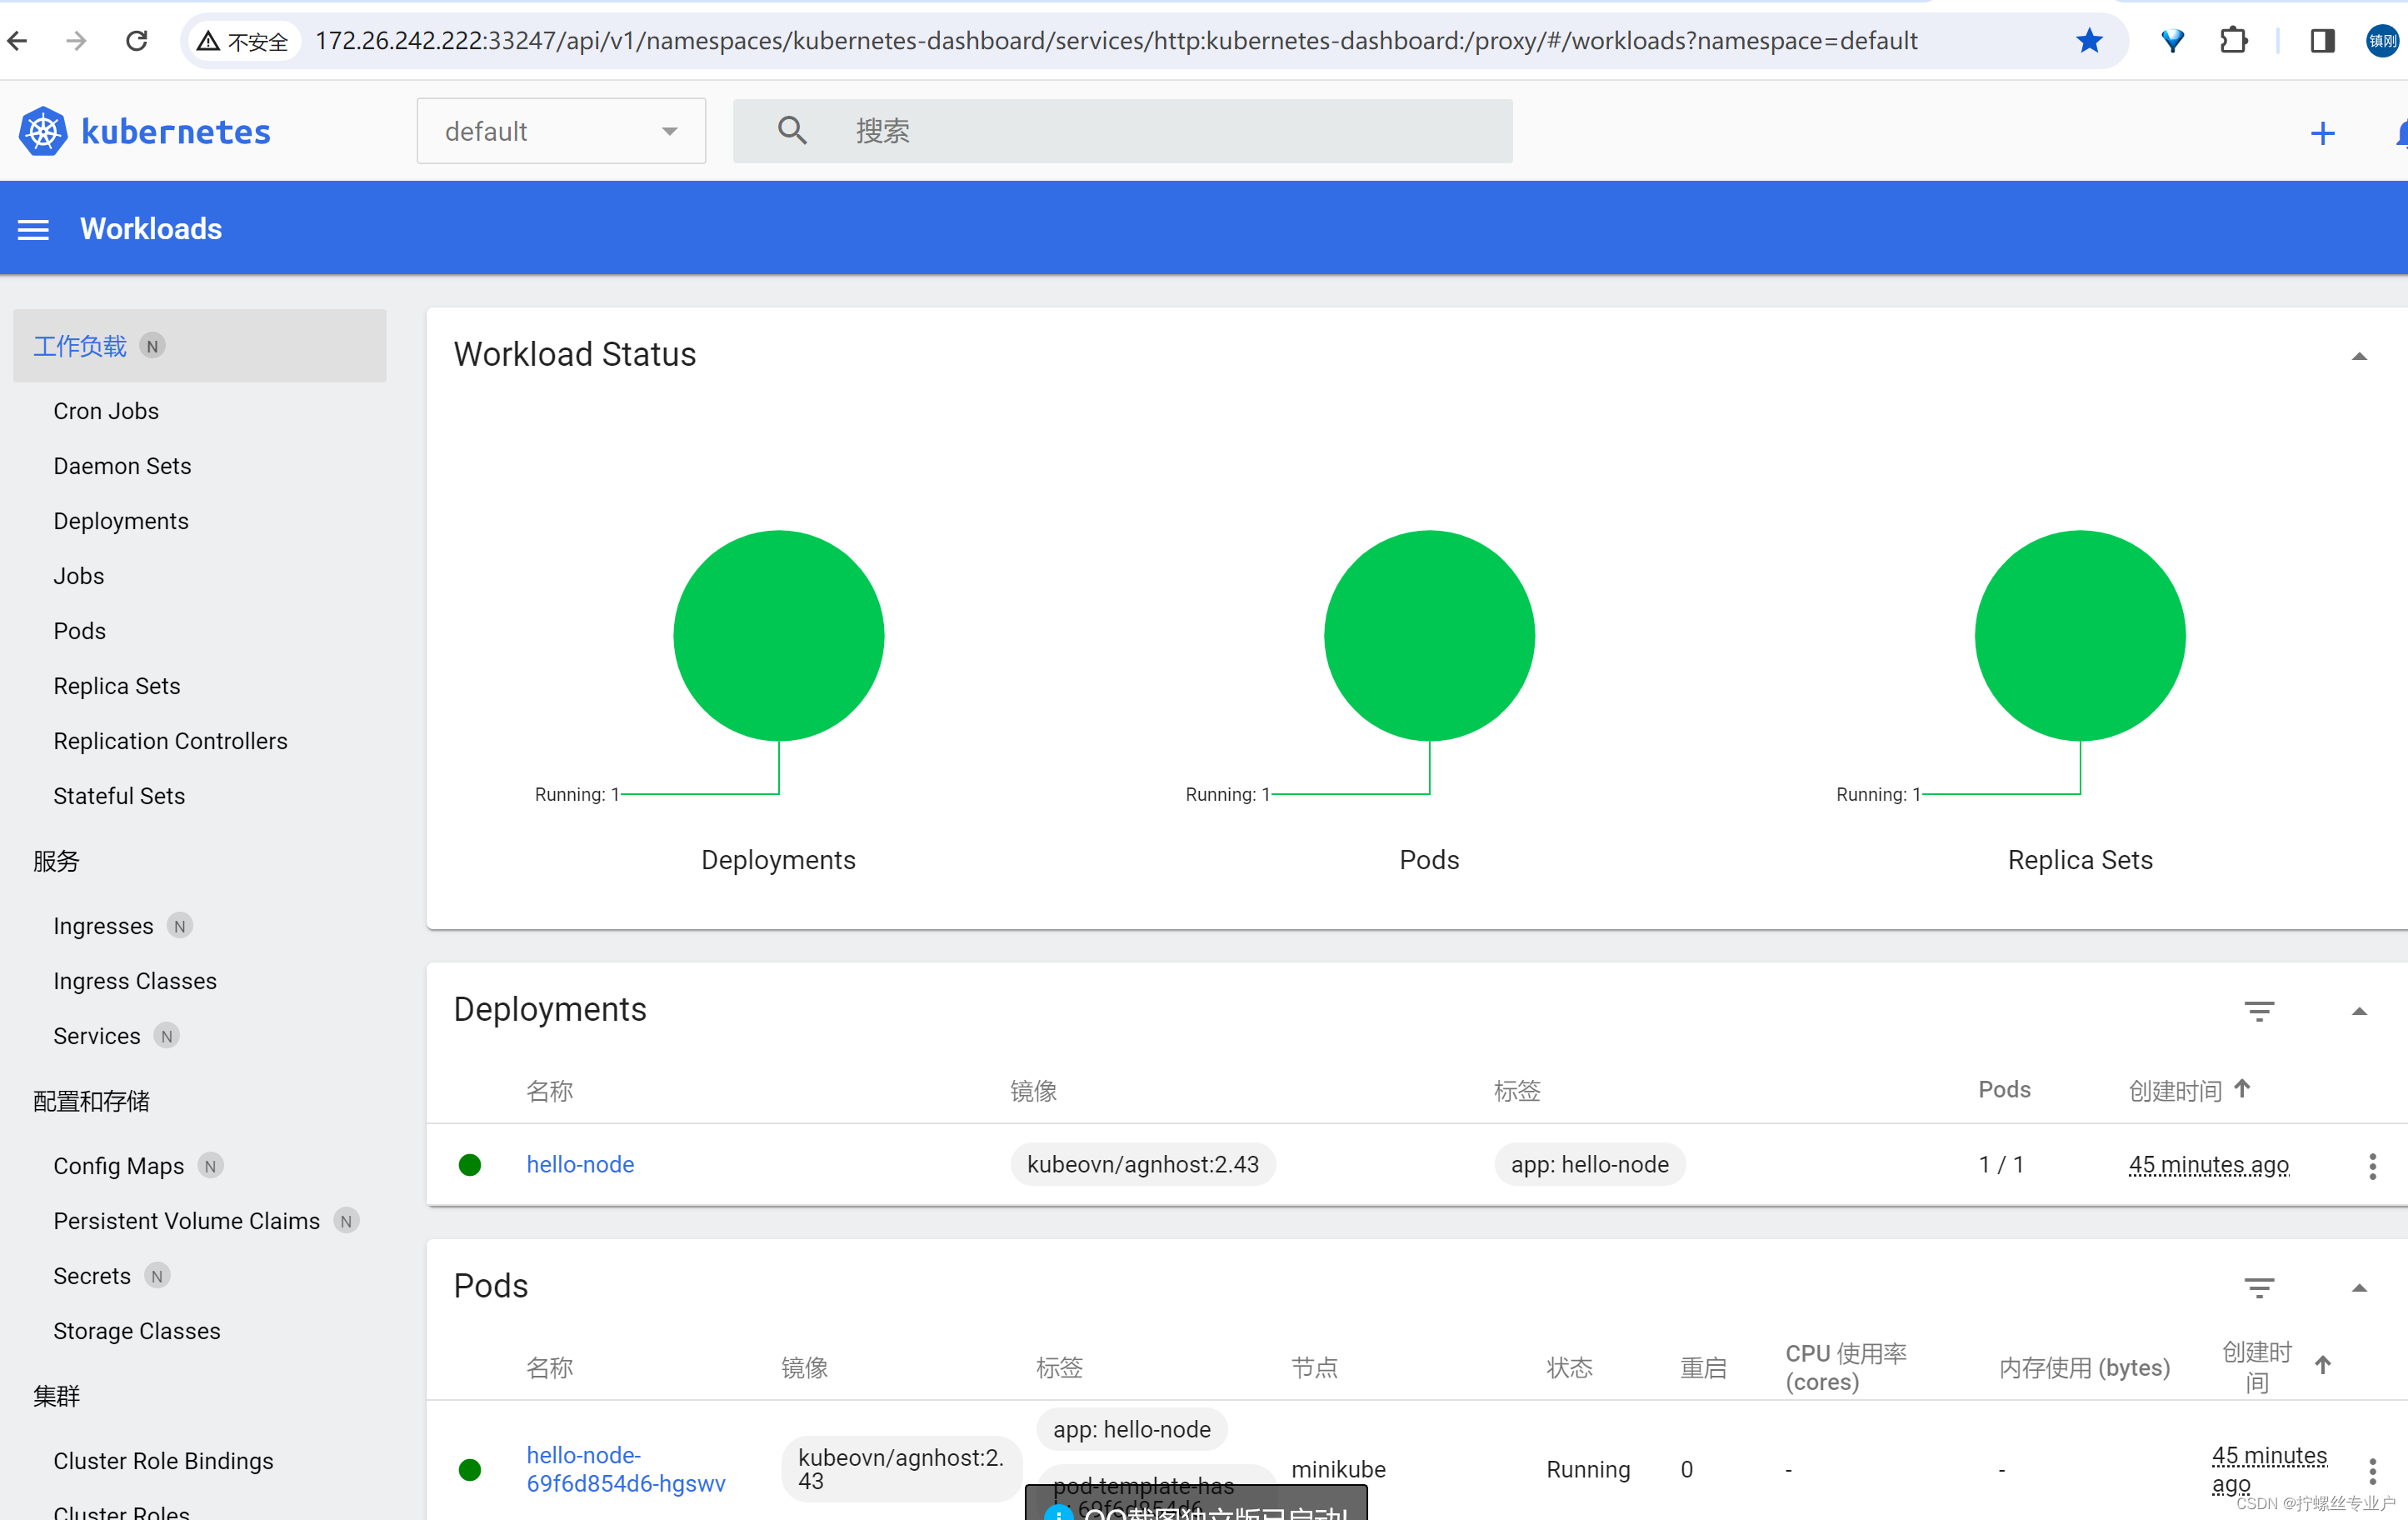Select the Daemon Sets menu item
The image size is (2408, 1520).
[x=122, y=464]
